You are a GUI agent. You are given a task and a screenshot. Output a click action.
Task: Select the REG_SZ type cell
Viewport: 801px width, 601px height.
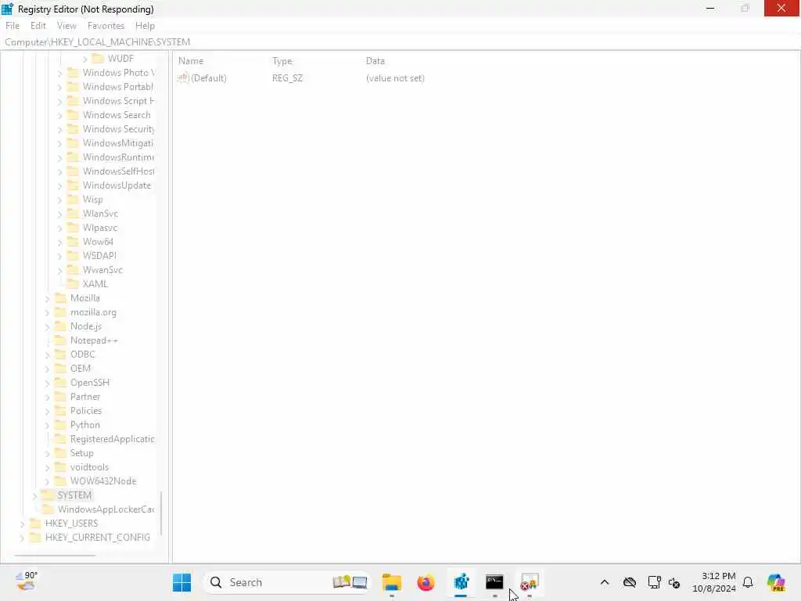[287, 78]
